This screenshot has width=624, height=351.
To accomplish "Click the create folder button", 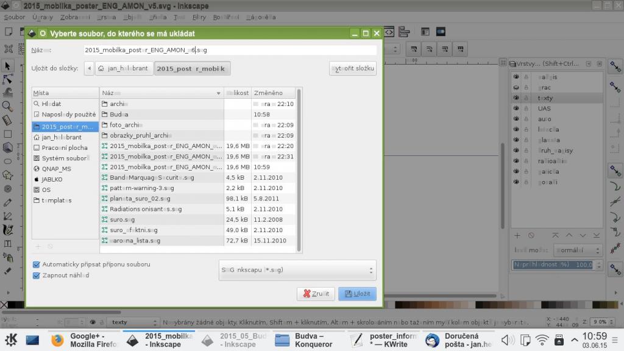I will [353, 68].
